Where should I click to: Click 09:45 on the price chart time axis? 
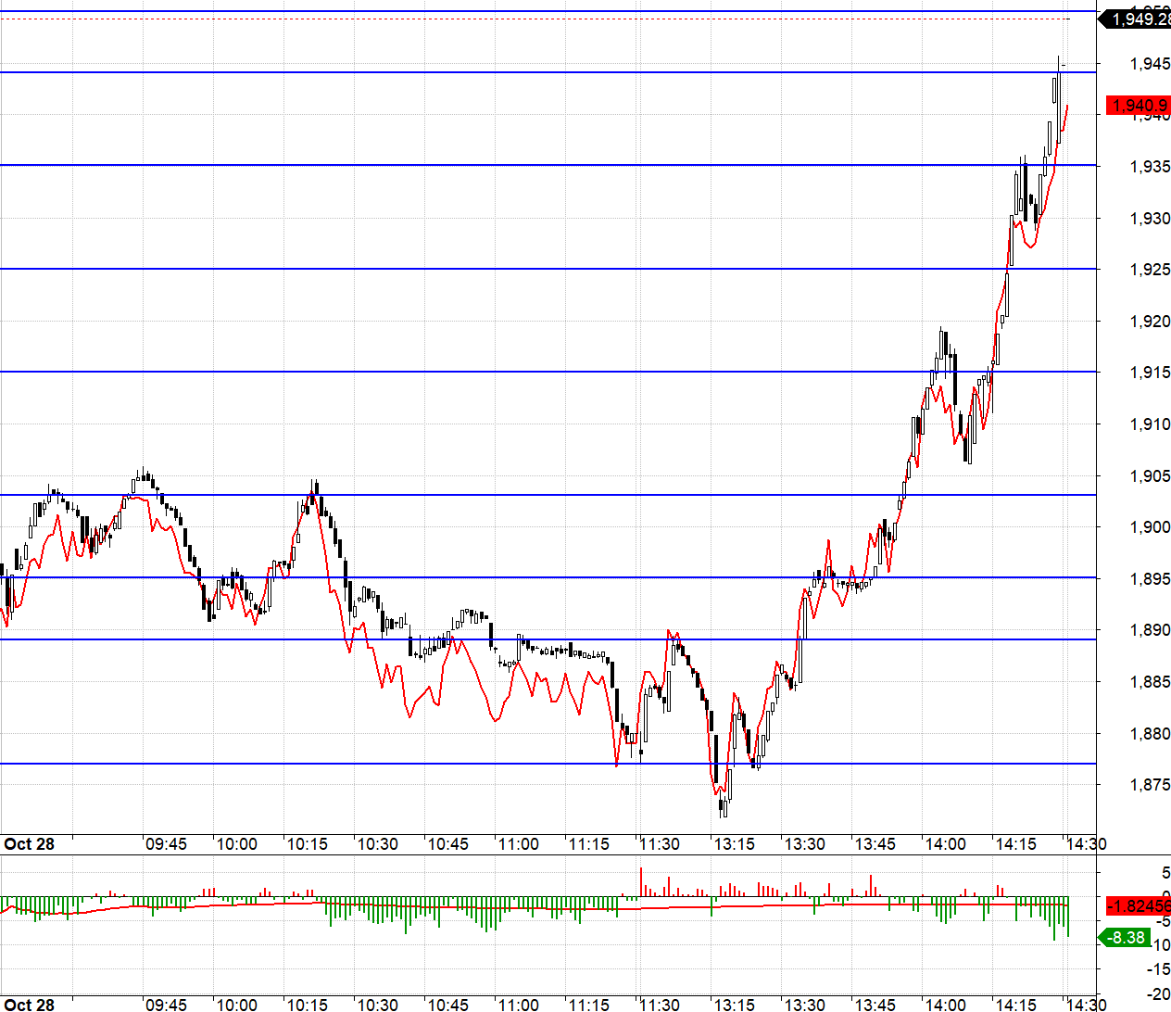tap(166, 844)
